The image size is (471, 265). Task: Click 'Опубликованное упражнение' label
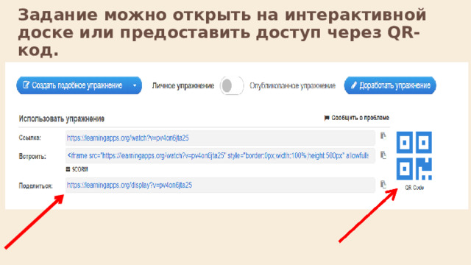(292, 86)
